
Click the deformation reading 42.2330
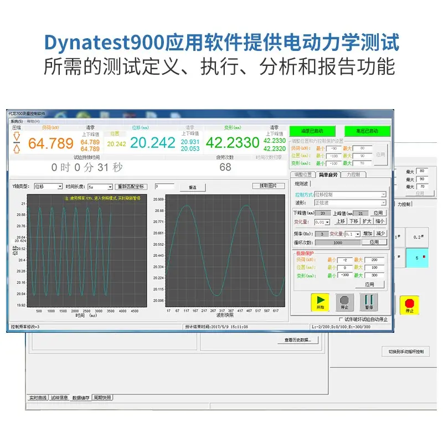click(x=233, y=142)
